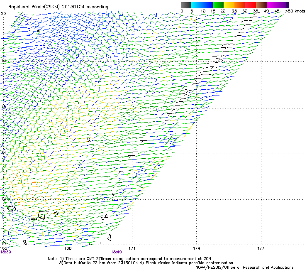The width and height of the screenshot is (307, 270).
Task: Pick the blue 5-15 knots legend segment
Action: tap(202, 5)
